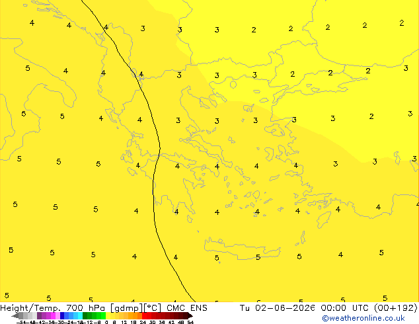Click the '54' legend scale label

tap(190, 322)
